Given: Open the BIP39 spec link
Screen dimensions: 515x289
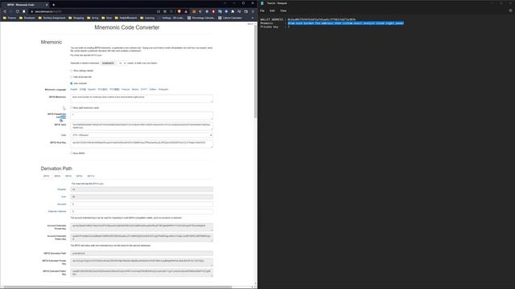Looking at the screenshot, I should coord(97,55).
